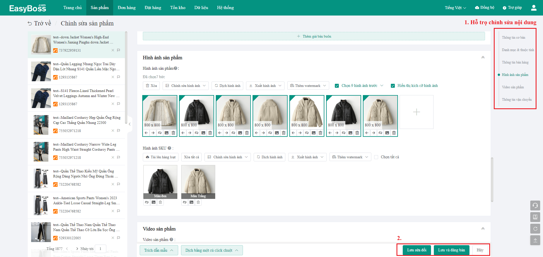Swap icon under the third product image
Image resolution: width=543 pixels, height=257 pixels.
click(233, 133)
